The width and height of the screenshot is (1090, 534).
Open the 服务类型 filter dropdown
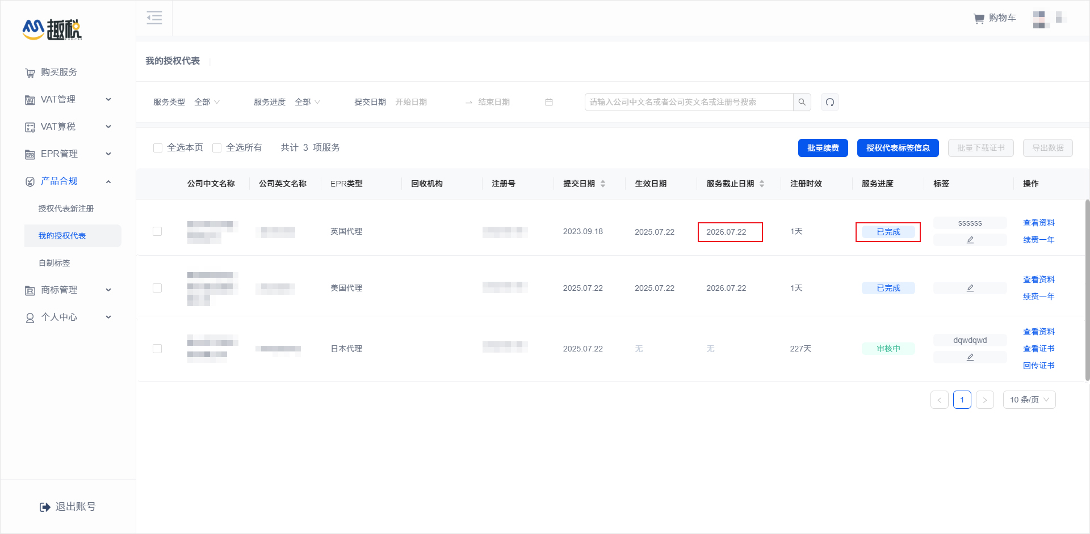[x=207, y=102]
